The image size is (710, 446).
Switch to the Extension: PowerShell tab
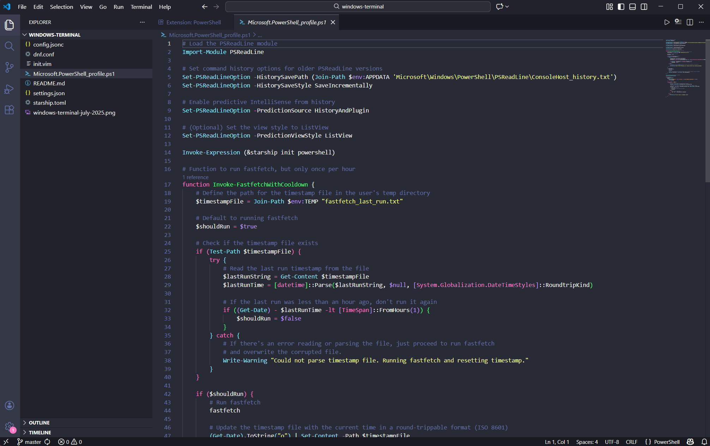click(x=193, y=22)
